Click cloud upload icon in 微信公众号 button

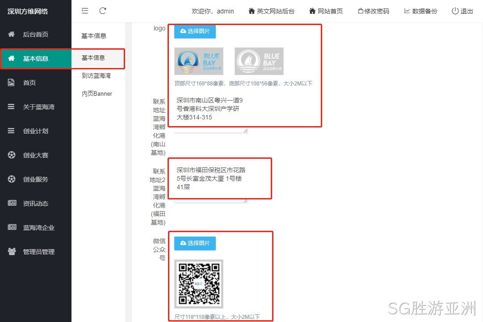point(183,243)
